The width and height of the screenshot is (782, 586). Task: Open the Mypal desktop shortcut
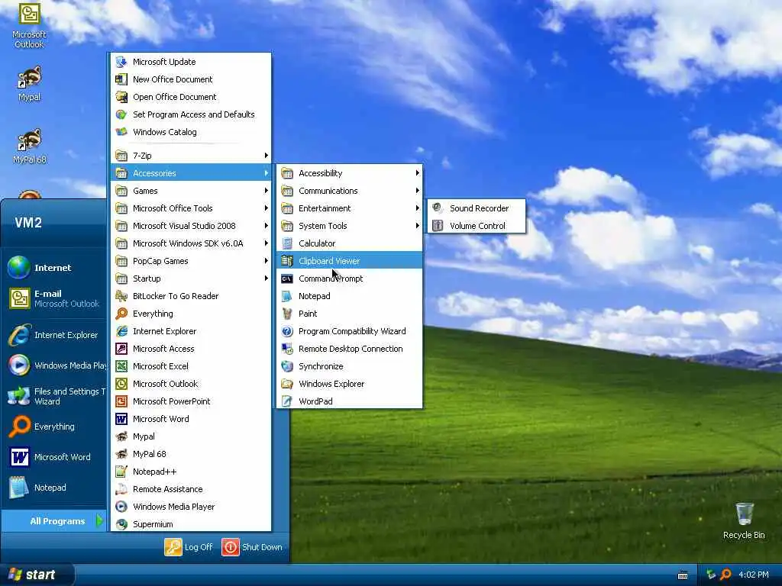click(30, 84)
